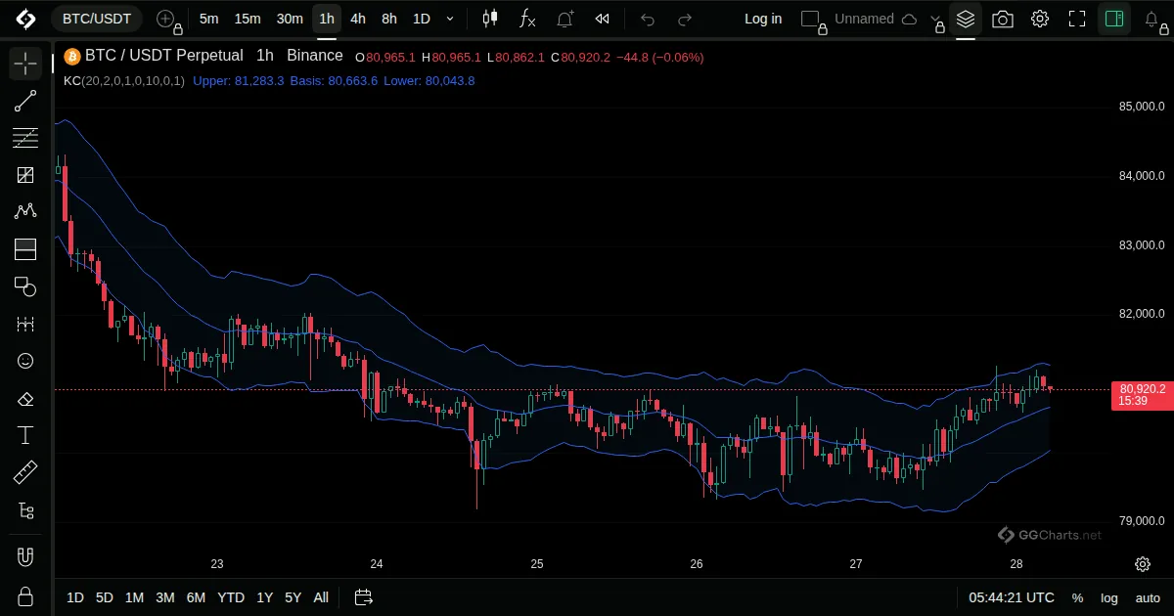Select the text annotation tool
The height and width of the screenshot is (616, 1174).
pos(25,435)
